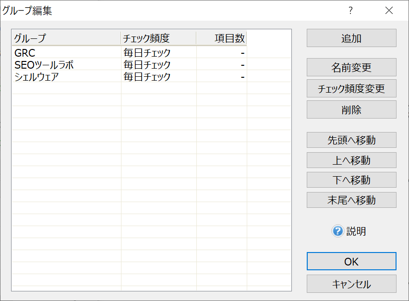409x301 pixels.
Task: Click the 追加 button
Action: click(x=351, y=38)
